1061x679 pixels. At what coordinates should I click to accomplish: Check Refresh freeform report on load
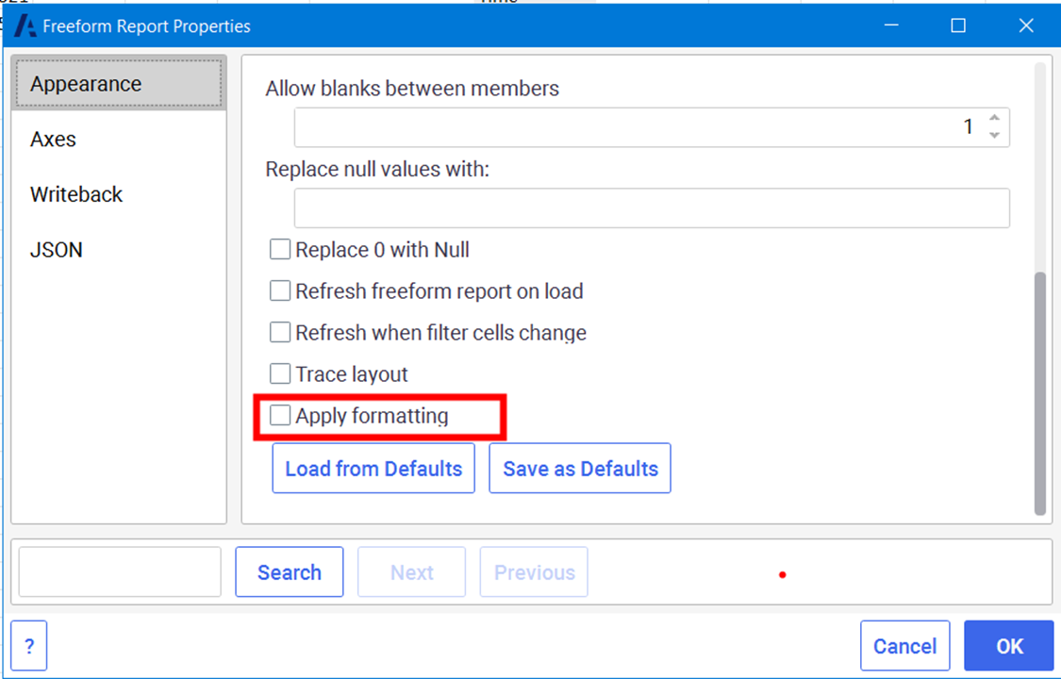tap(280, 291)
